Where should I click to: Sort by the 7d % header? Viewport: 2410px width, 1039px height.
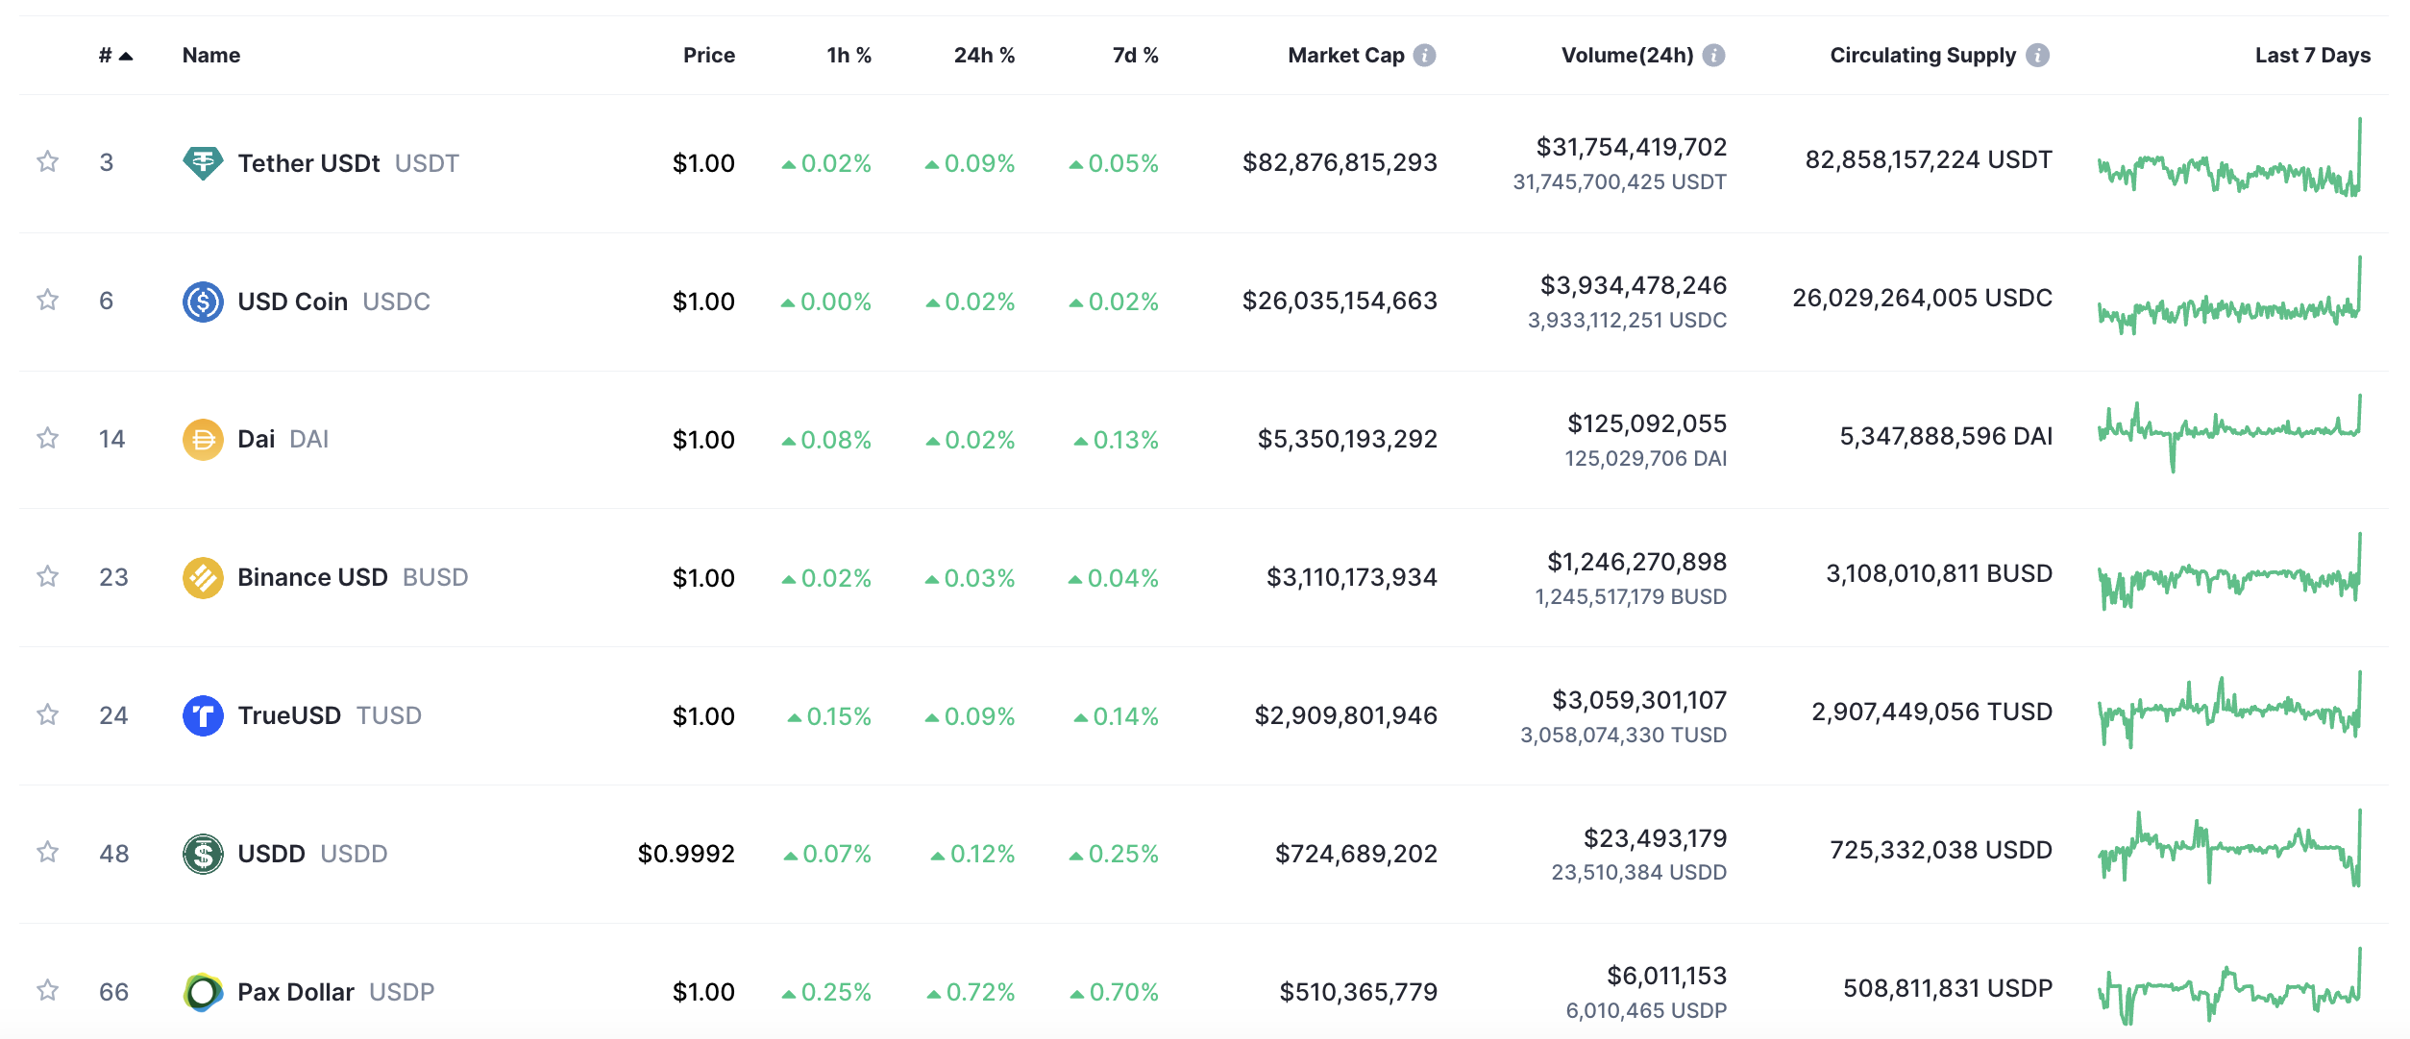pyautogui.click(x=1135, y=56)
